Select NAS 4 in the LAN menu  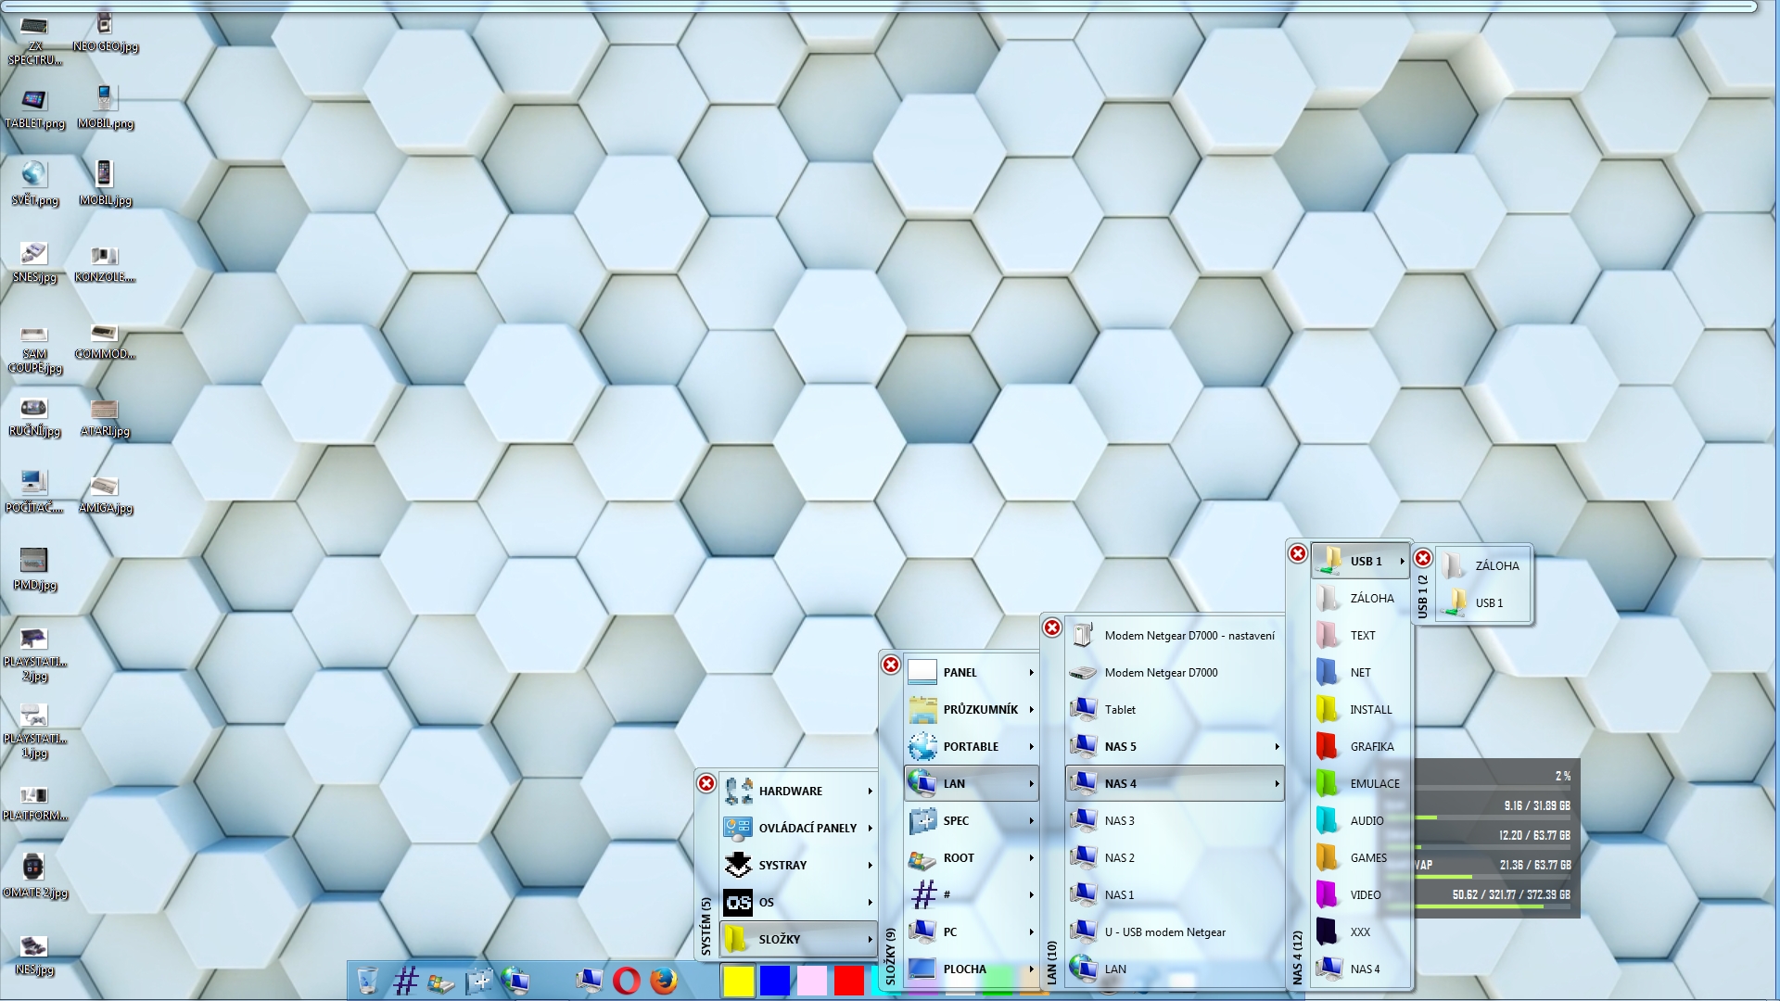pyautogui.click(x=1175, y=783)
